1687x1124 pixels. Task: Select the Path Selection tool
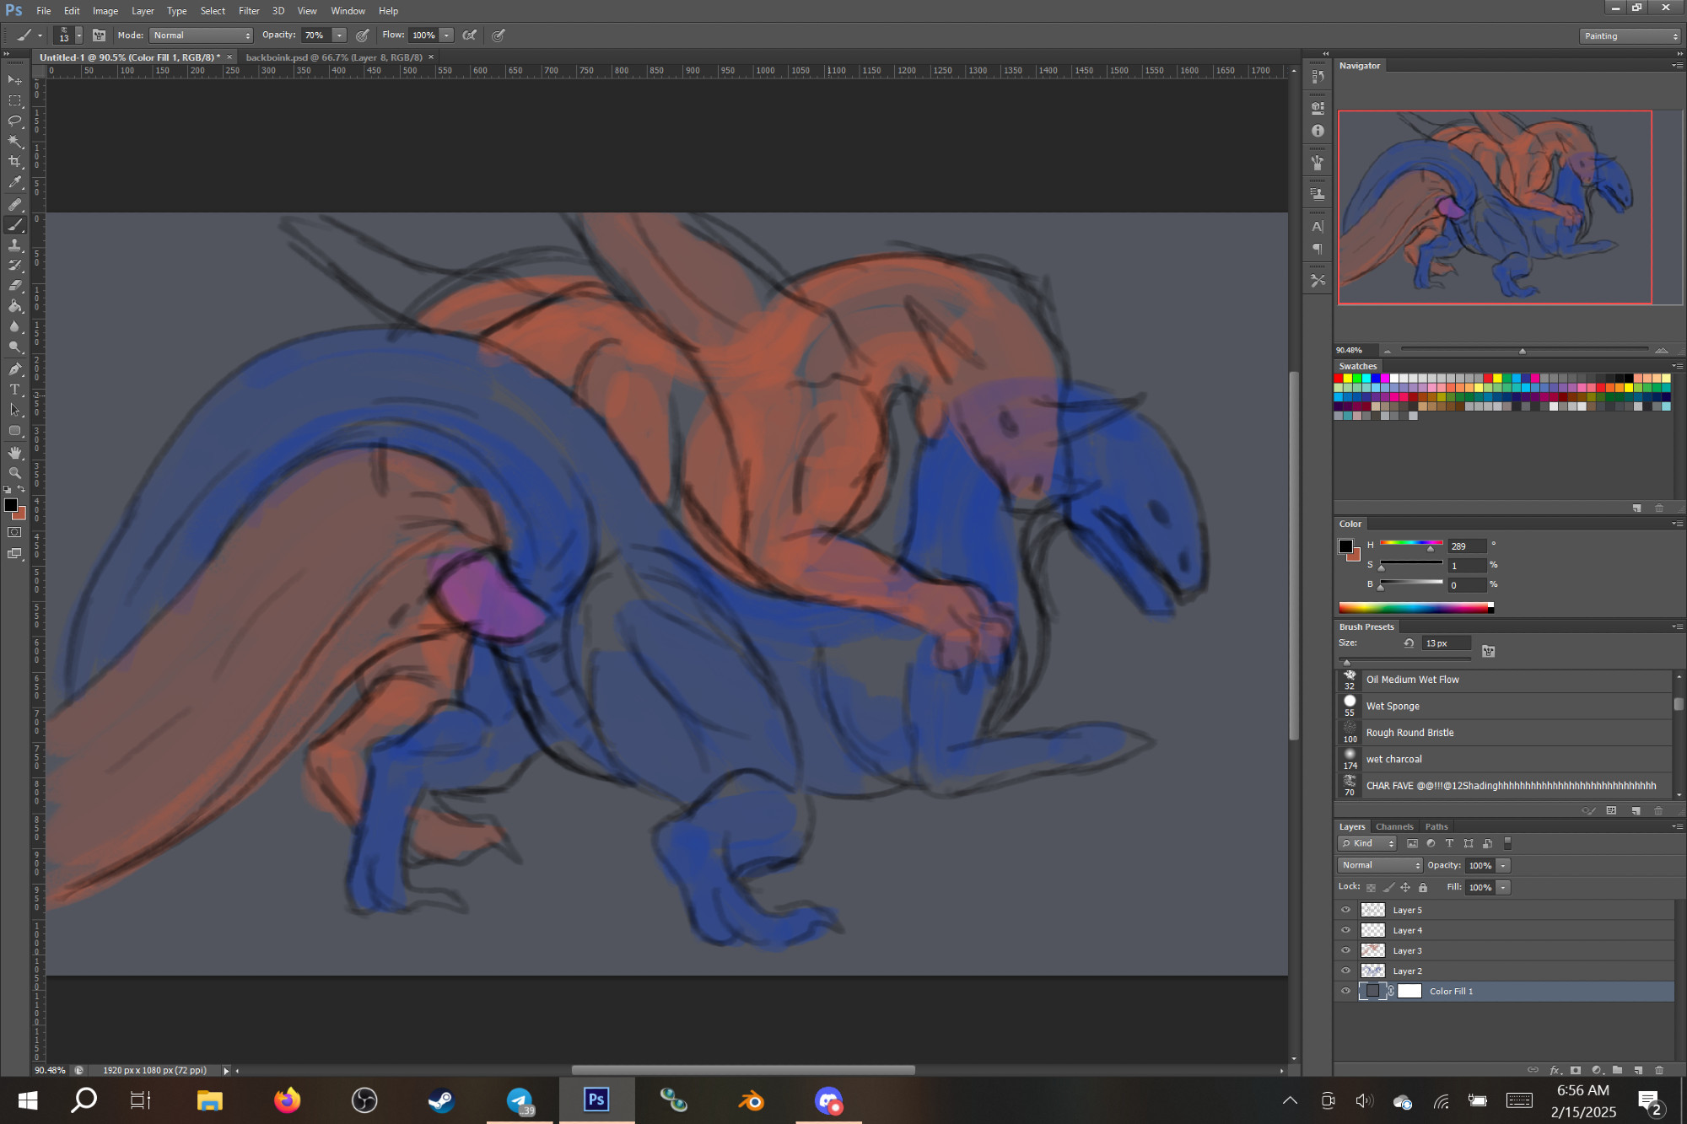(15, 410)
